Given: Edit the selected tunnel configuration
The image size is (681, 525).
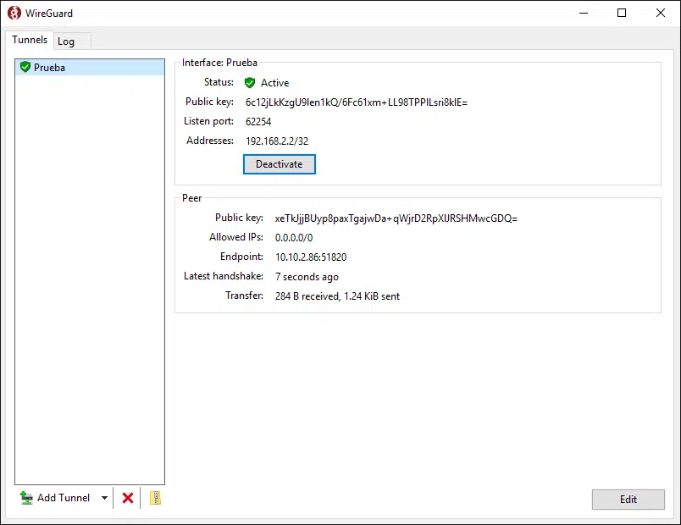Looking at the screenshot, I should (x=628, y=500).
